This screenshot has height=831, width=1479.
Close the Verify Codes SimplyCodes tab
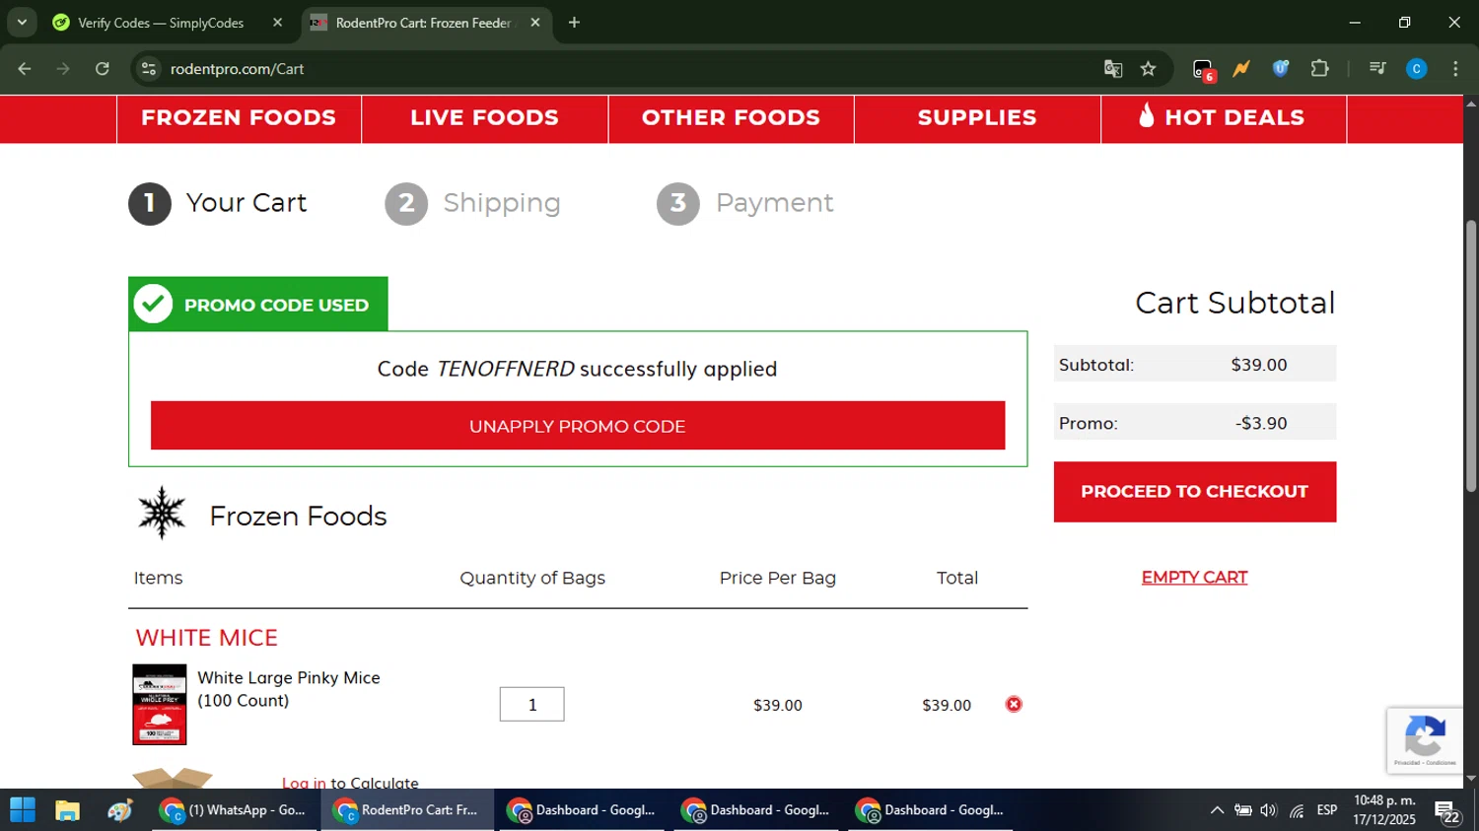point(277,23)
